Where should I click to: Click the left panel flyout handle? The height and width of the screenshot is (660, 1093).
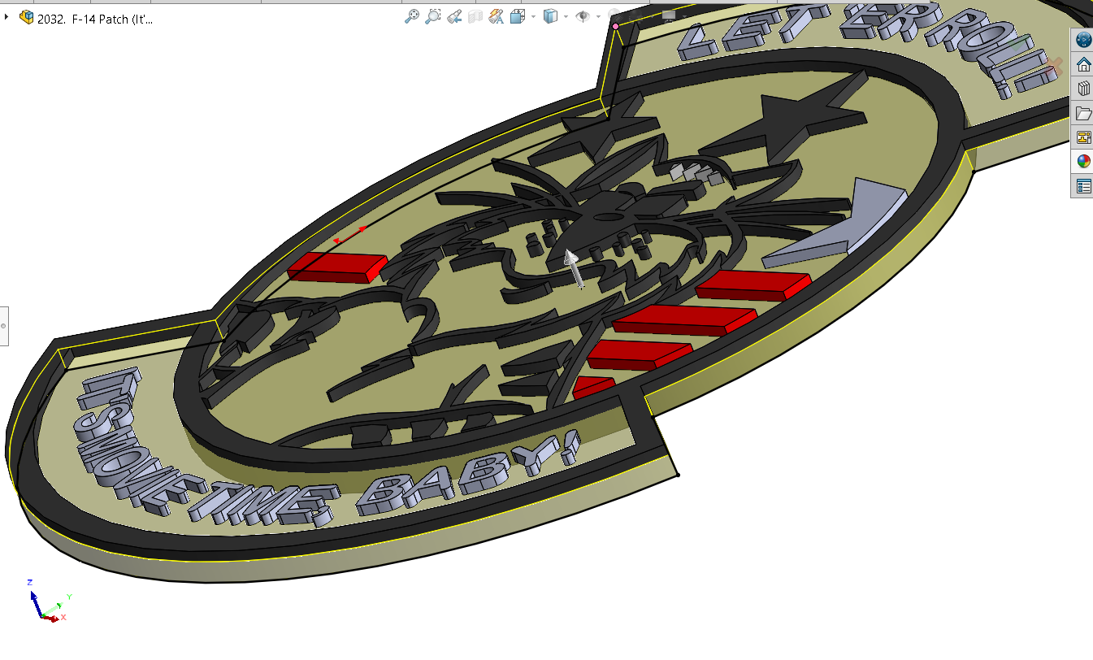pos(3,326)
